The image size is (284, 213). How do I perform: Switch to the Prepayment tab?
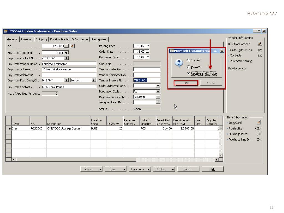[99, 39]
